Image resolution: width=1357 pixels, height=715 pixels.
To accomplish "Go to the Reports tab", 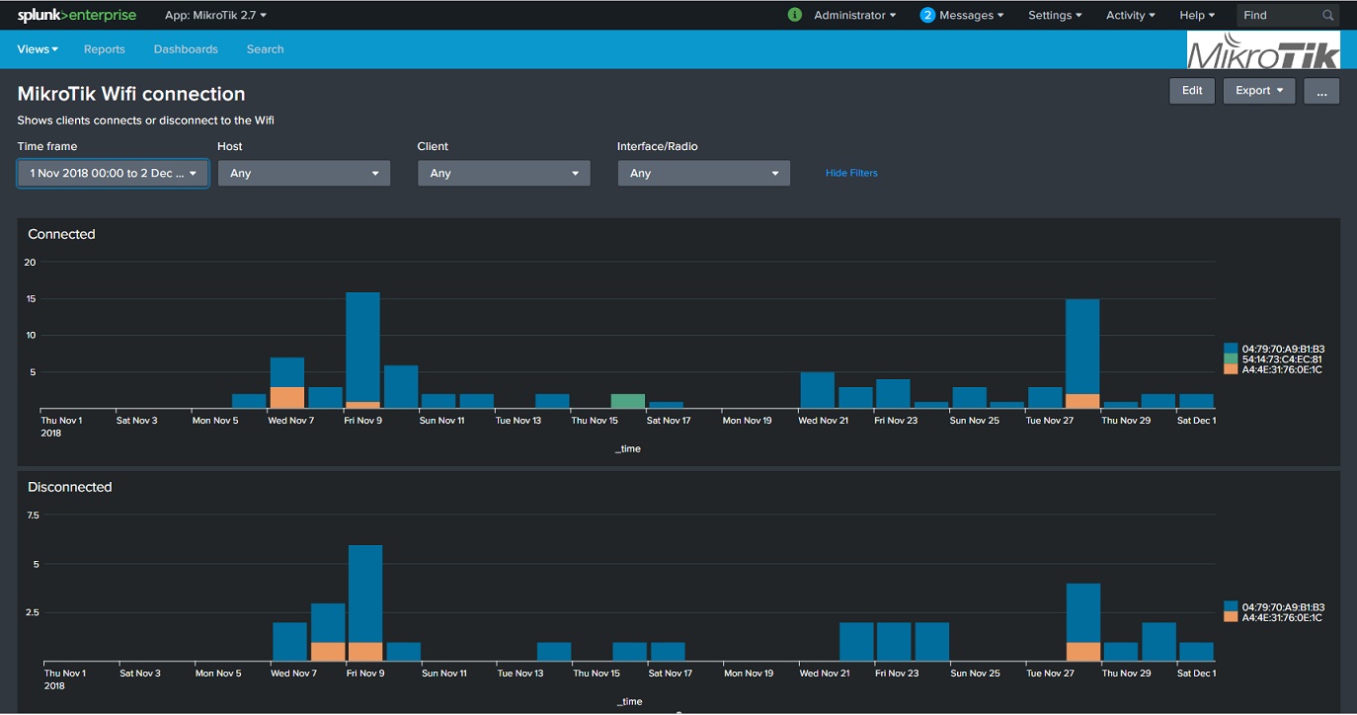I will click(x=105, y=49).
